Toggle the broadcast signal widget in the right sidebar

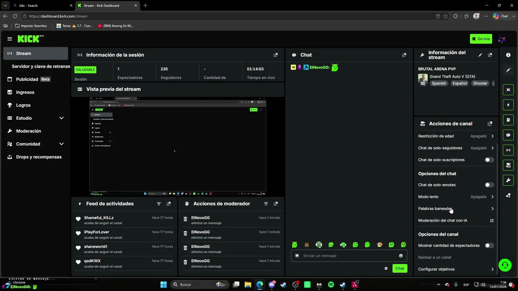pyautogui.click(x=508, y=150)
